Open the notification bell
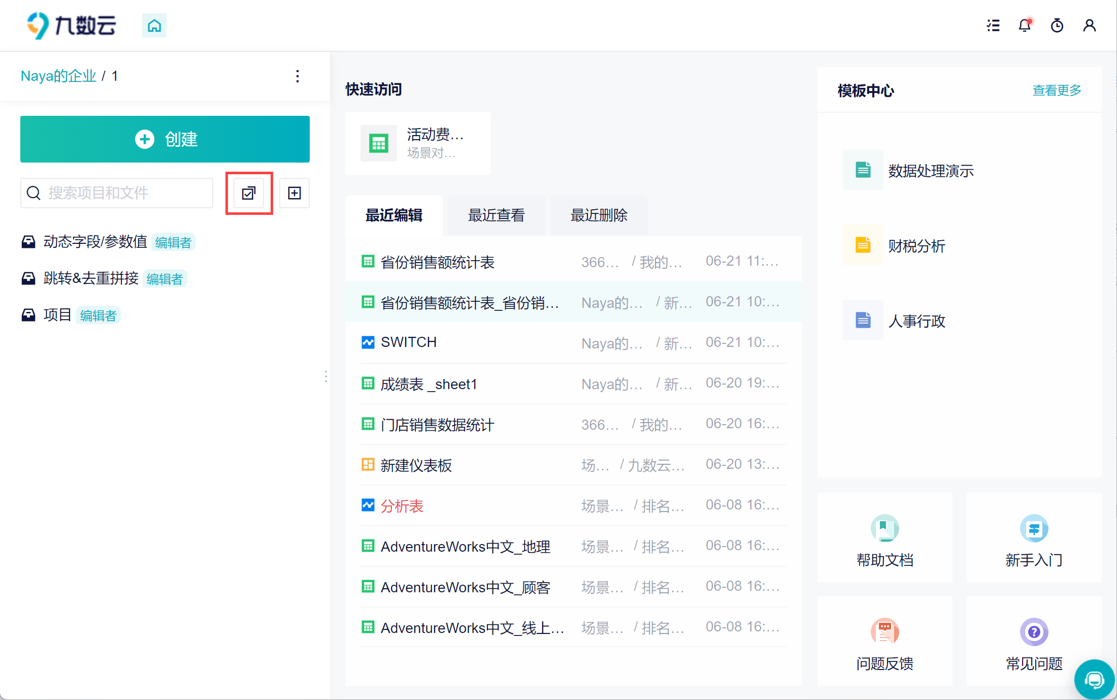This screenshot has width=1117, height=700. (x=1025, y=25)
